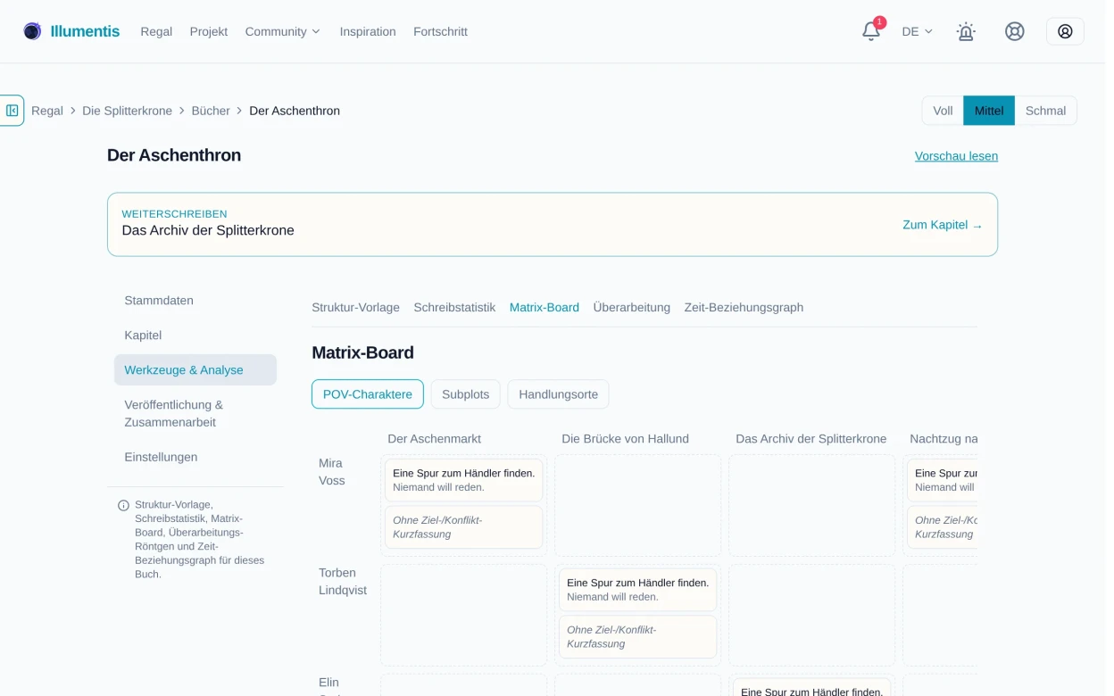
Task: Open Veröffentlichung & Zusammenarbeit section
Action: tap(195, 414)
